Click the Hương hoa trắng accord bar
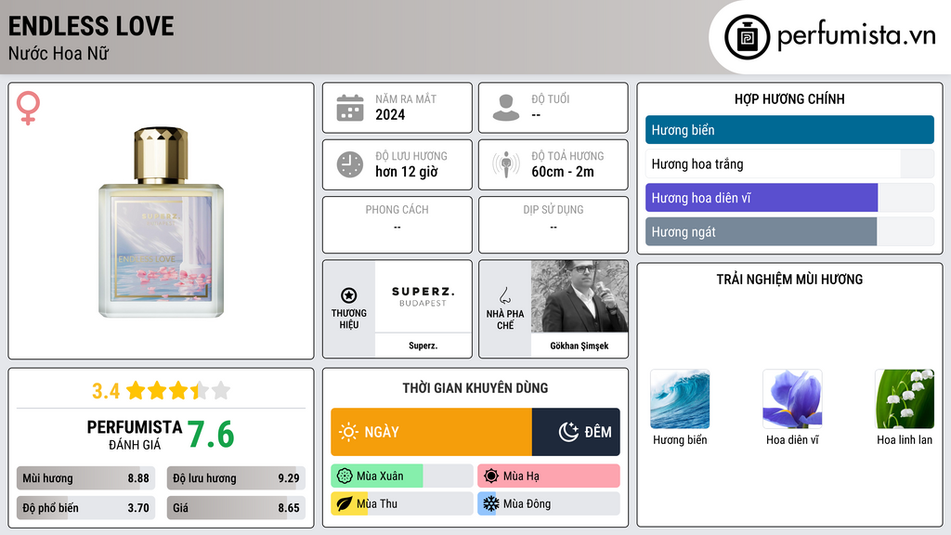 point(789,163)
